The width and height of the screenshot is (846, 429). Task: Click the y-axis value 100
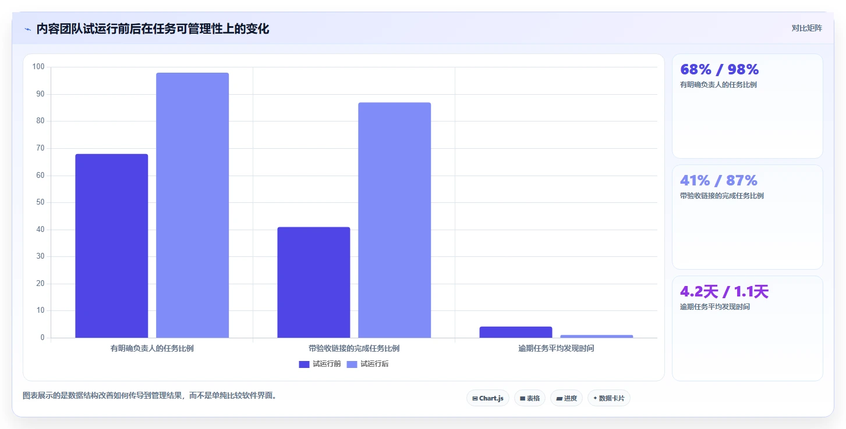pos(38,67)
